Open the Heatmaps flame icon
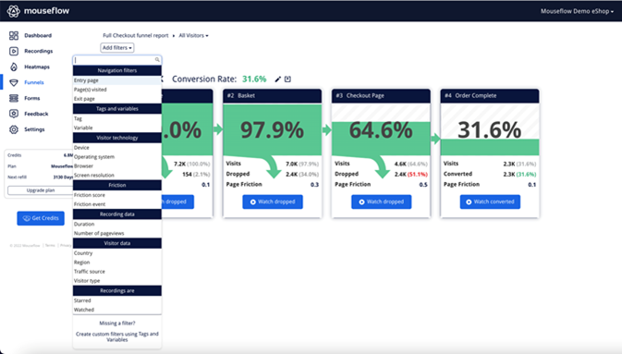The image size is (622, 354). click(x=14, y=67)
